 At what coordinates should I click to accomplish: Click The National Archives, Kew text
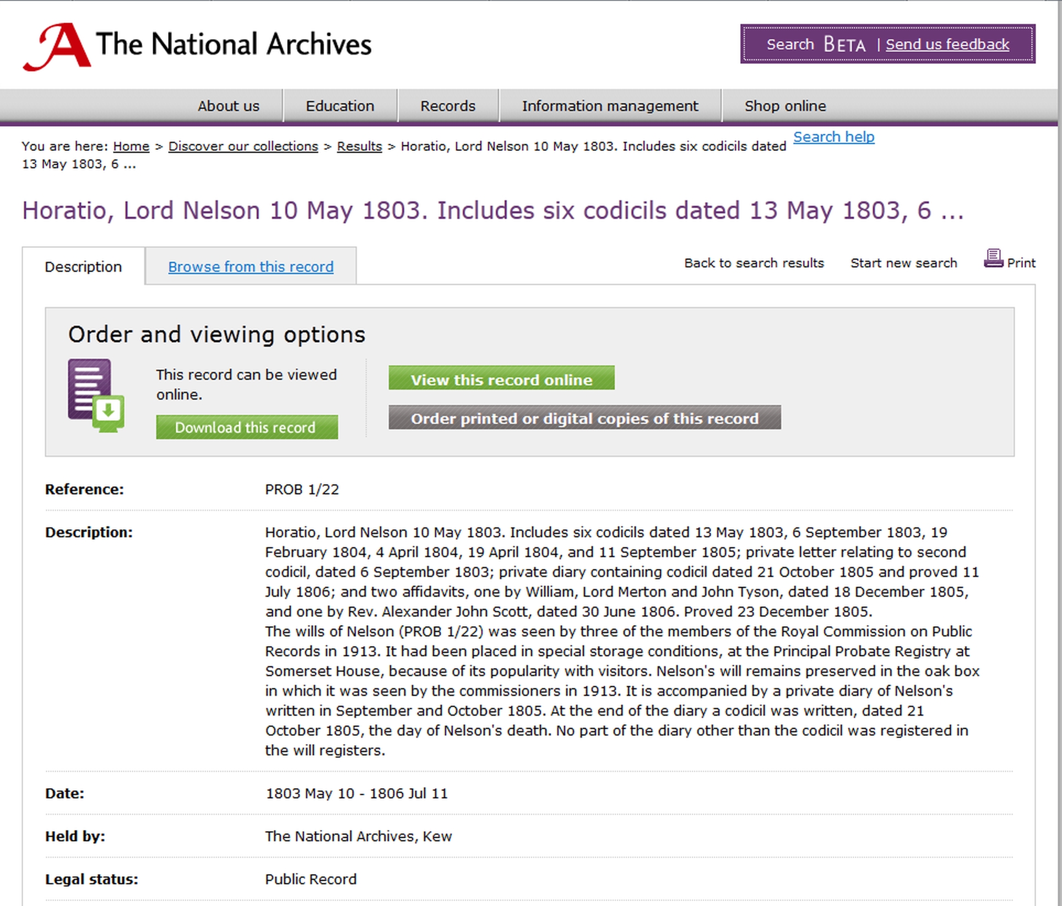pyautogui.click(x=359, y=836)
